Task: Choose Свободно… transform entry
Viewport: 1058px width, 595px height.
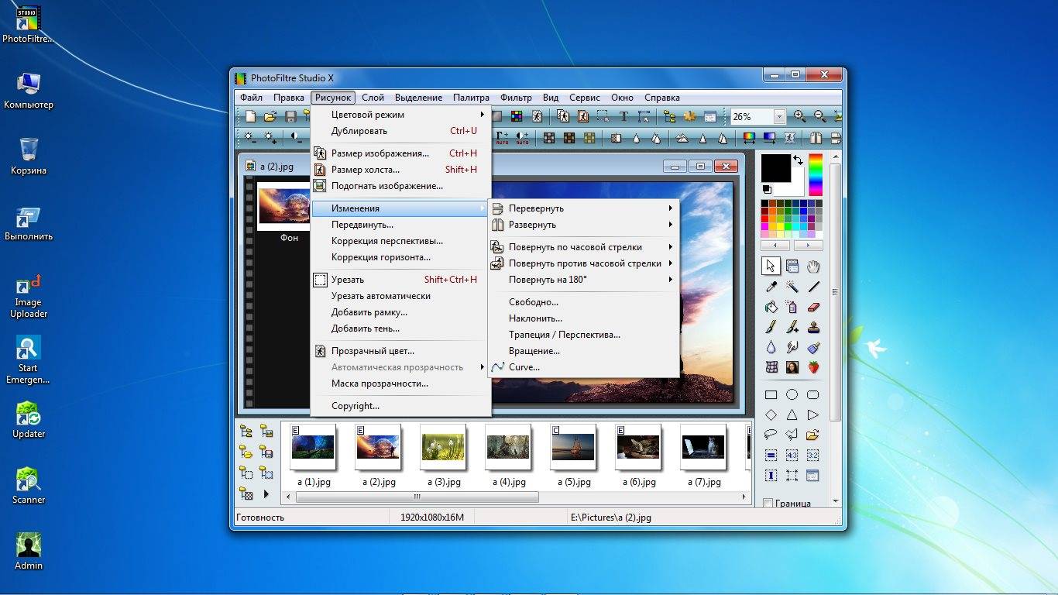Action: click(583, 302)
